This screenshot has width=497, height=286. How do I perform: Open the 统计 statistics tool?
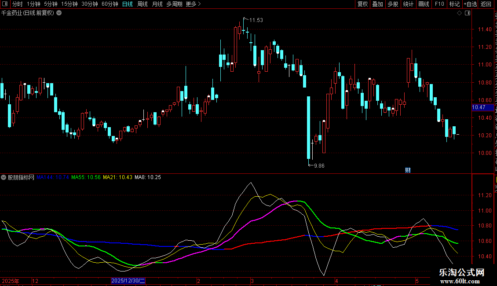click(x=408, y=4)
